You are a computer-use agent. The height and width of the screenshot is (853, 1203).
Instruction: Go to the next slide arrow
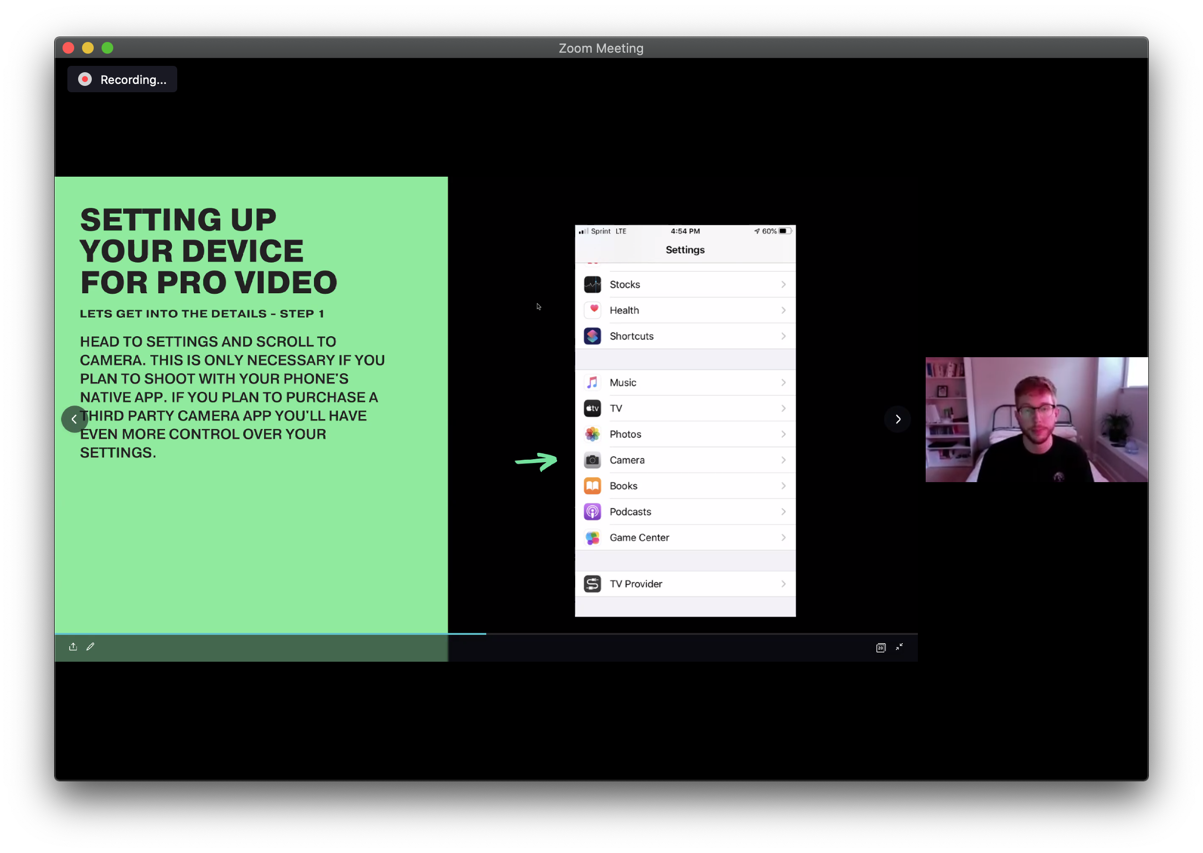tap(898, 419)
